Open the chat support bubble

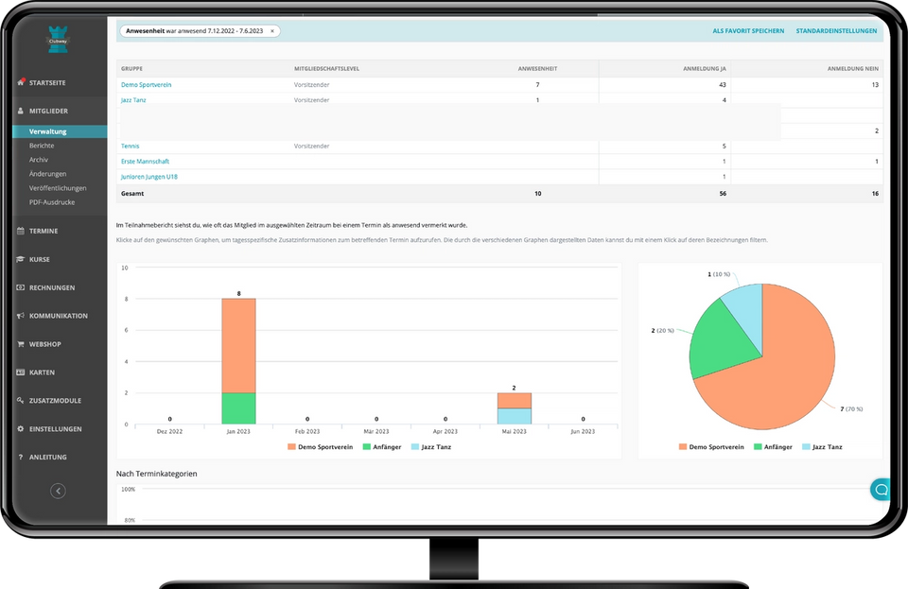tap(881, 490)
